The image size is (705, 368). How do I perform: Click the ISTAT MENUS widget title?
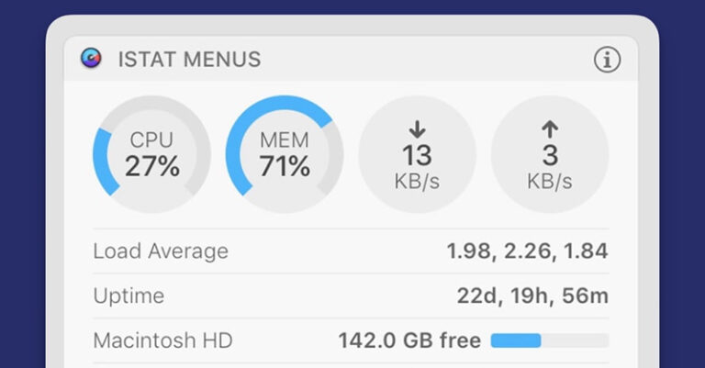(189, 60)
